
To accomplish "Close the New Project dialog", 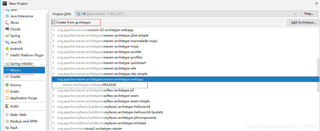I will [x=316, y=3].
